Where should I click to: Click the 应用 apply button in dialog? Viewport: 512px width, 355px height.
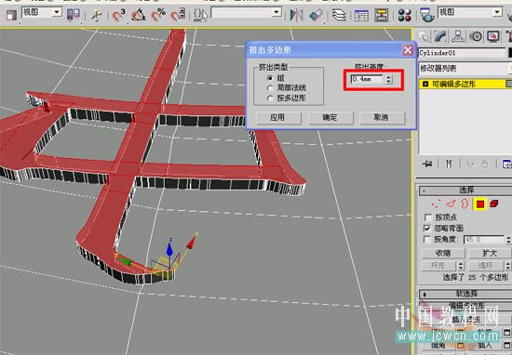tap(278, 117)
